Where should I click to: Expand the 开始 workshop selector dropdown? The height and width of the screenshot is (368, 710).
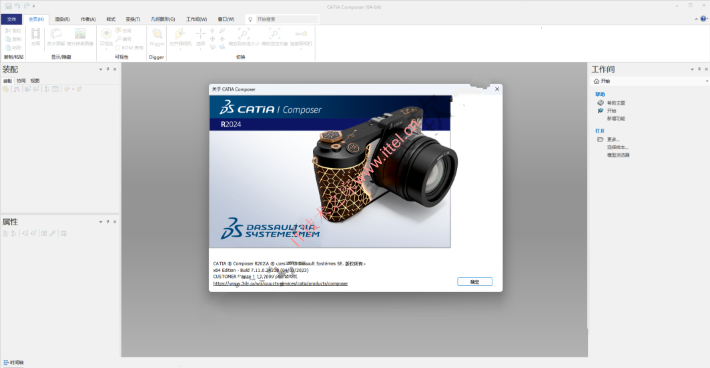click(x=707, y=81)
